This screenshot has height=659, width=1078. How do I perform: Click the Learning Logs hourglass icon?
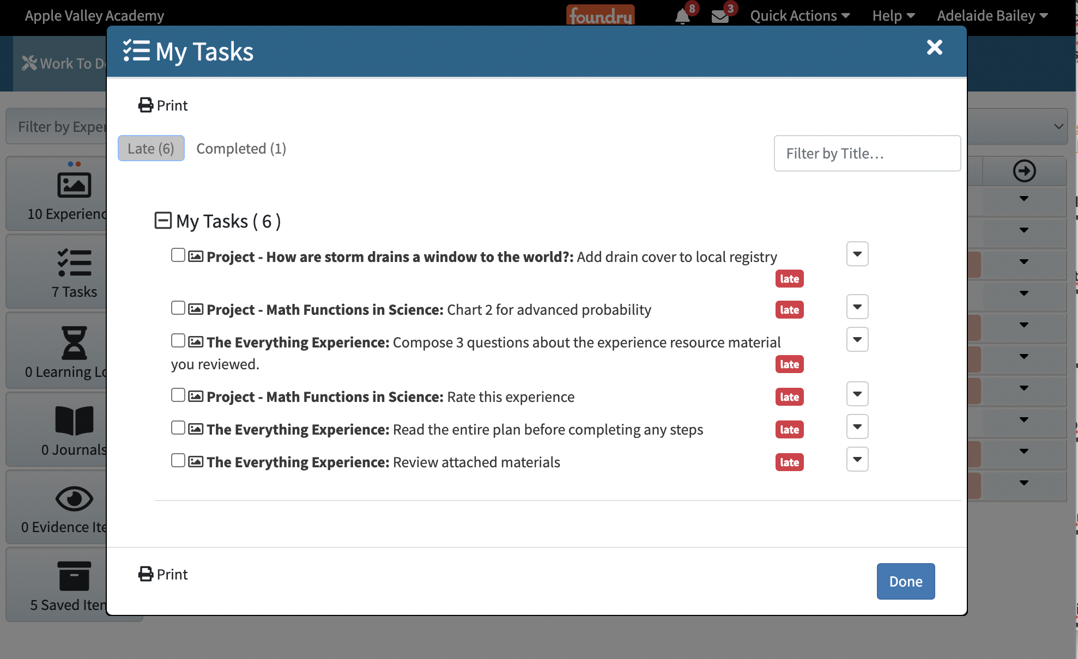point(74,343)
